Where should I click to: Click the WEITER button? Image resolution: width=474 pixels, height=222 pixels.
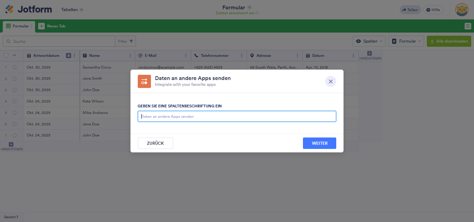319,143
